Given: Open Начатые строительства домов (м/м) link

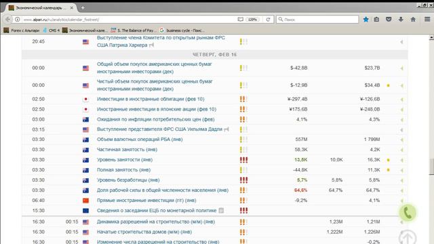Looking at the screenshot, I should point(144,232).
